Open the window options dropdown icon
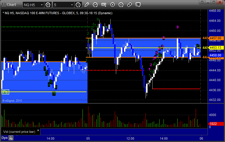 tap(202, 2)
